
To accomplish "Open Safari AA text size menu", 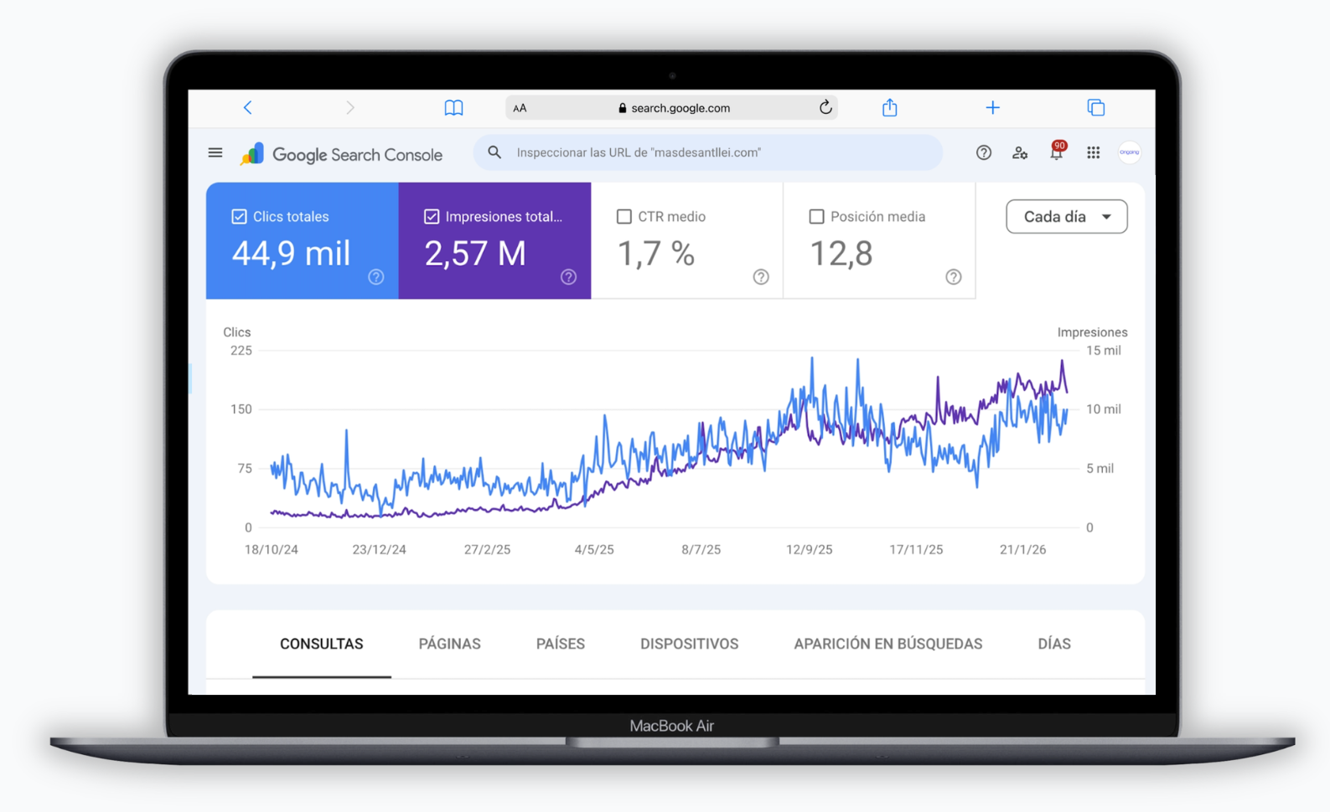I will [520, 108].
